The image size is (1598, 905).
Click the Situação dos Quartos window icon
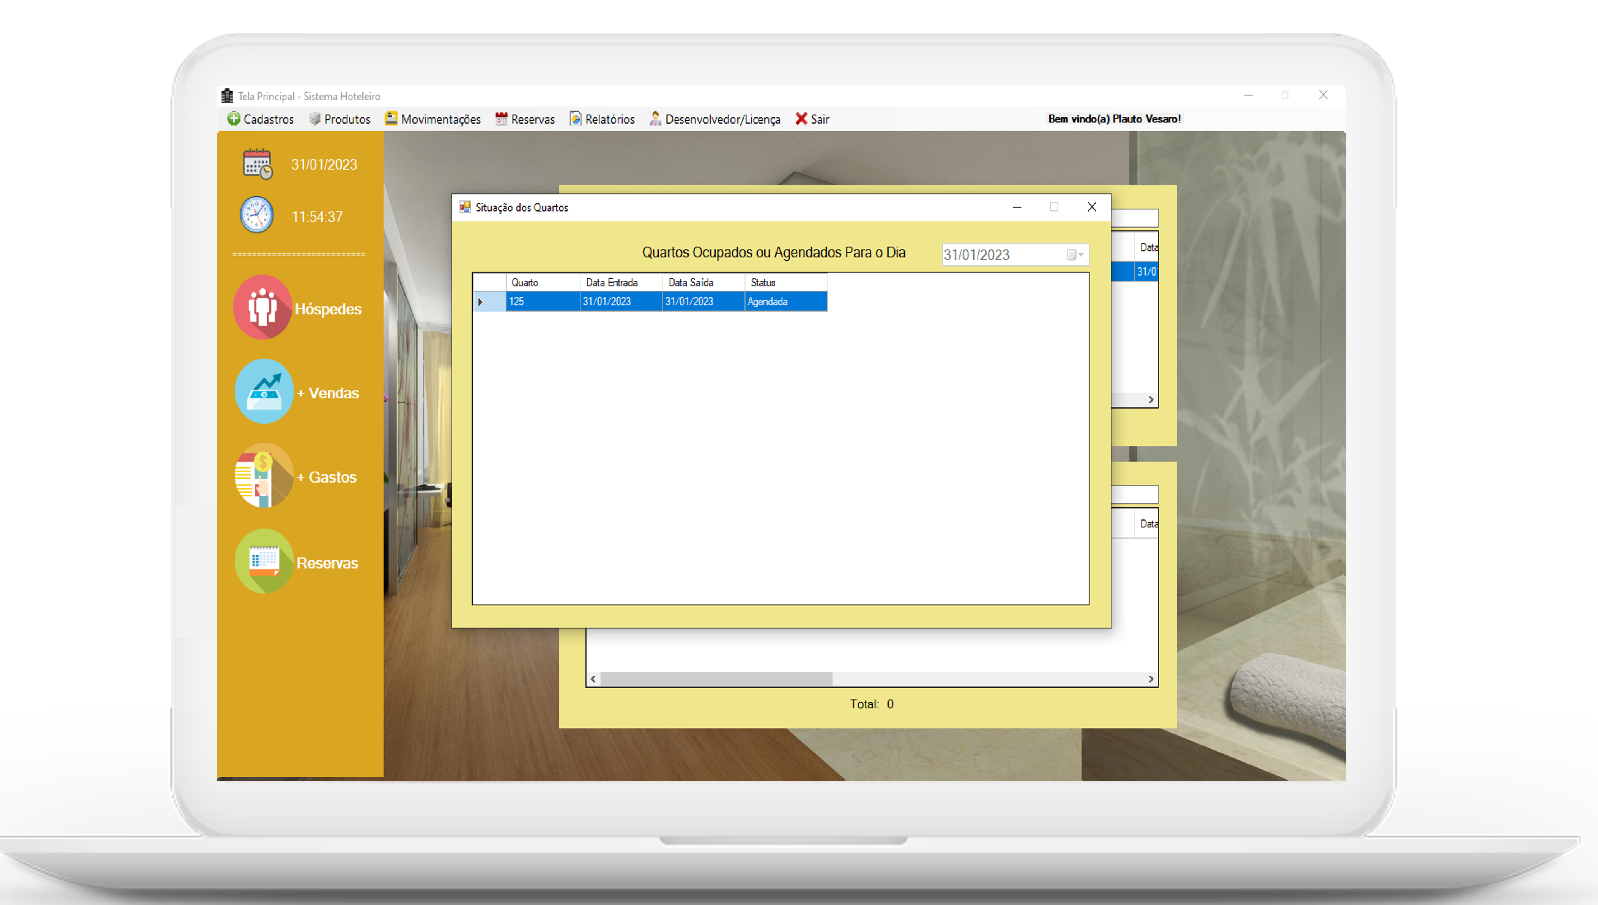click(x=465, y=207)
